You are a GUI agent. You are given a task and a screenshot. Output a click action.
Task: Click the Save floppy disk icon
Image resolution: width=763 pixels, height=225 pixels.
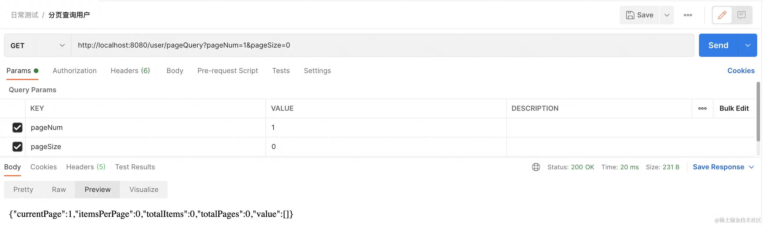click(x=630, y=15)
